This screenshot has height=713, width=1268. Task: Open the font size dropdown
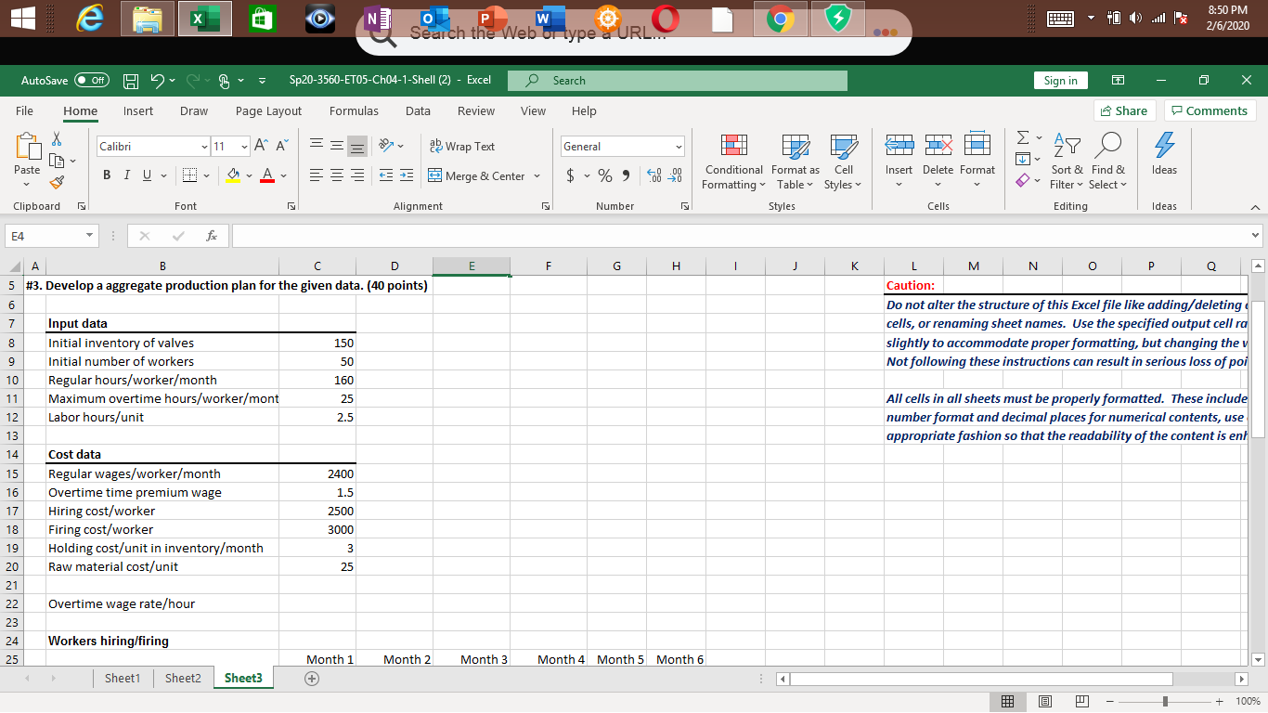[245, 147]
